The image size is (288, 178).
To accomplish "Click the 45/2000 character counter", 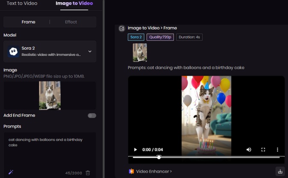I will (73, 173).
